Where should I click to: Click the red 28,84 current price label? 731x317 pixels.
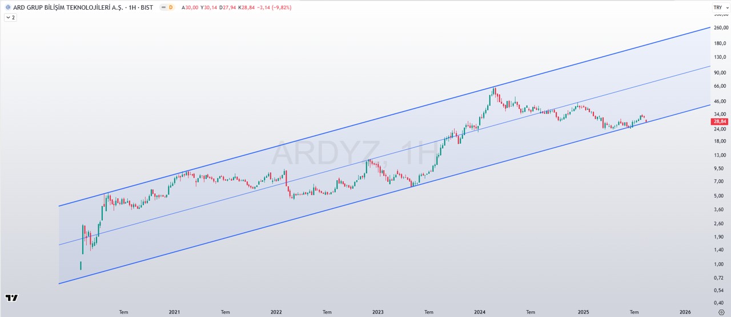(x=720, y=122)
